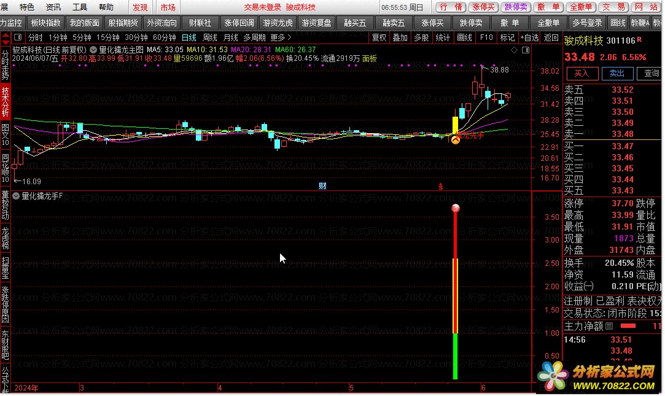Click the 财 marker on the chart
Screen dimensions: 665x396
click(x=322, y=185)
